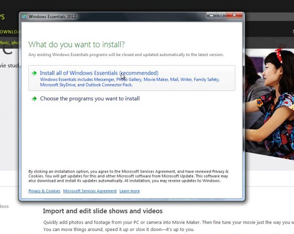Screen dimensions: 294x234
Task: Click the Windows Essentials 2012 title bar icon
Action: pos(24,16)
